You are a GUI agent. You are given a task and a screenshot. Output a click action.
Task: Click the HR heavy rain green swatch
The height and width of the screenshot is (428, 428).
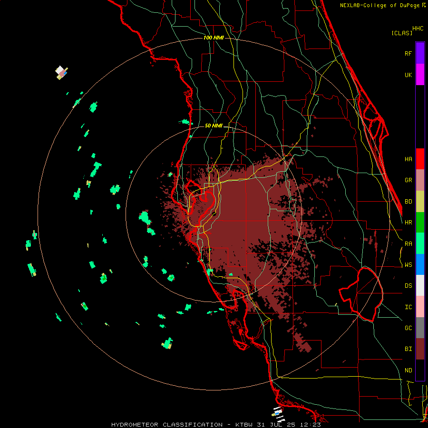point(420,223)
